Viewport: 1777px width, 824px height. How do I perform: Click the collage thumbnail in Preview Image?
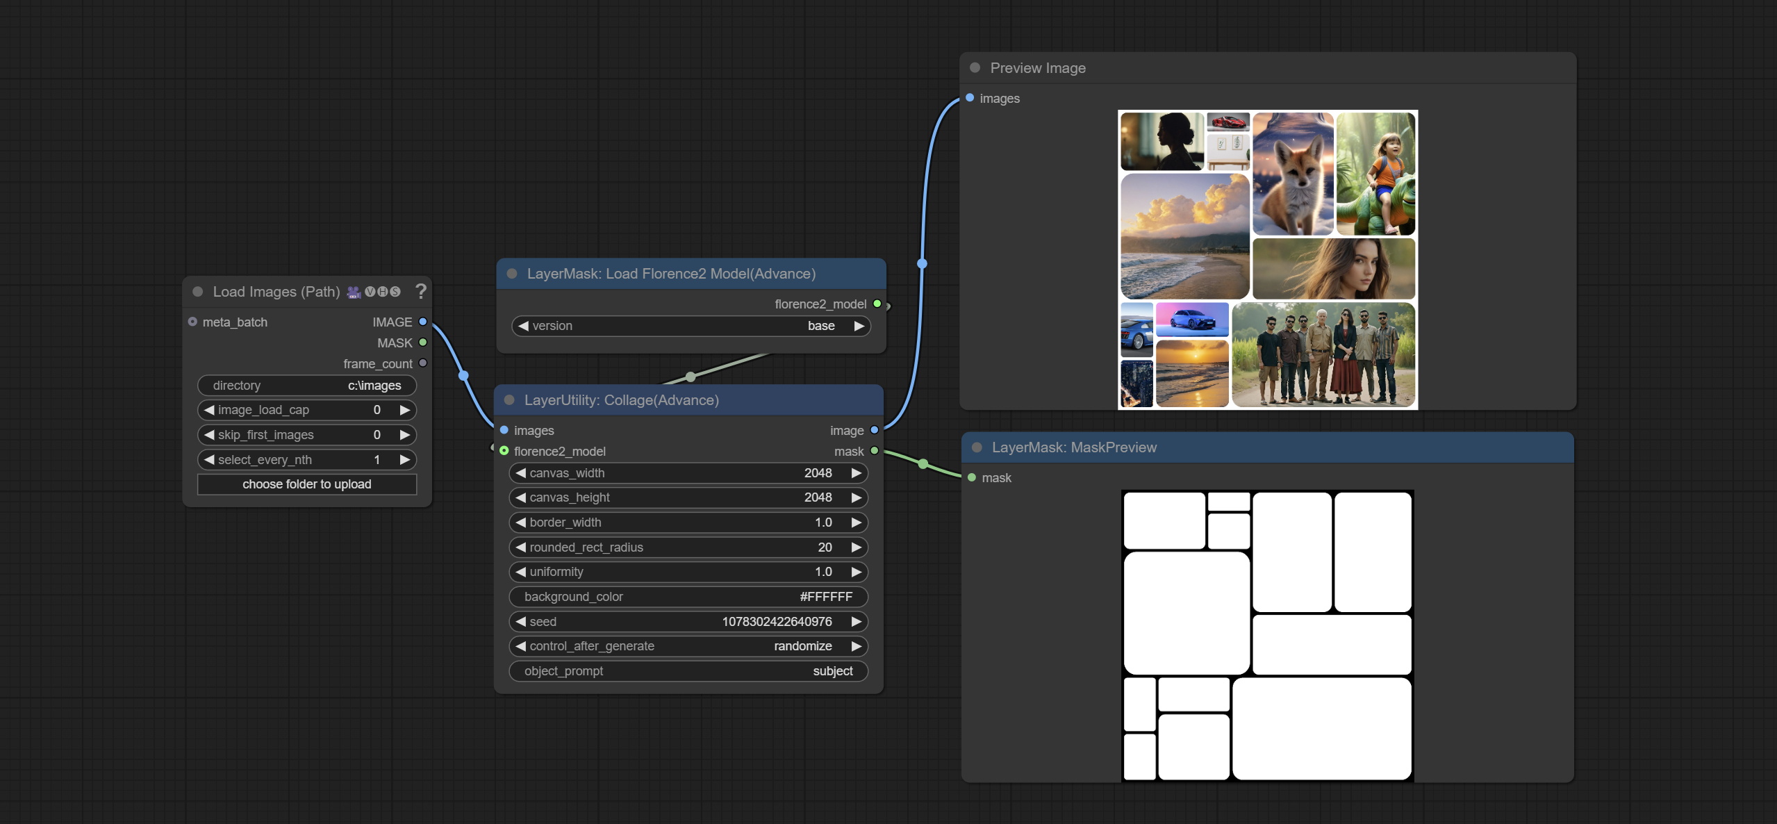[x=1267, y=259]
